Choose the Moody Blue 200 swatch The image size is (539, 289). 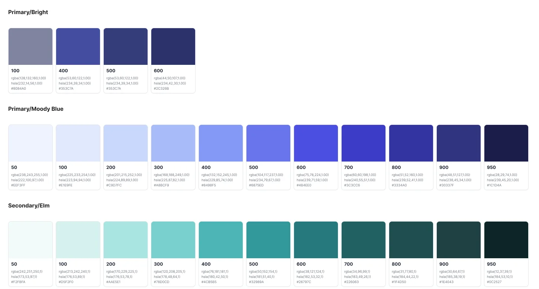tap(126, 143)
